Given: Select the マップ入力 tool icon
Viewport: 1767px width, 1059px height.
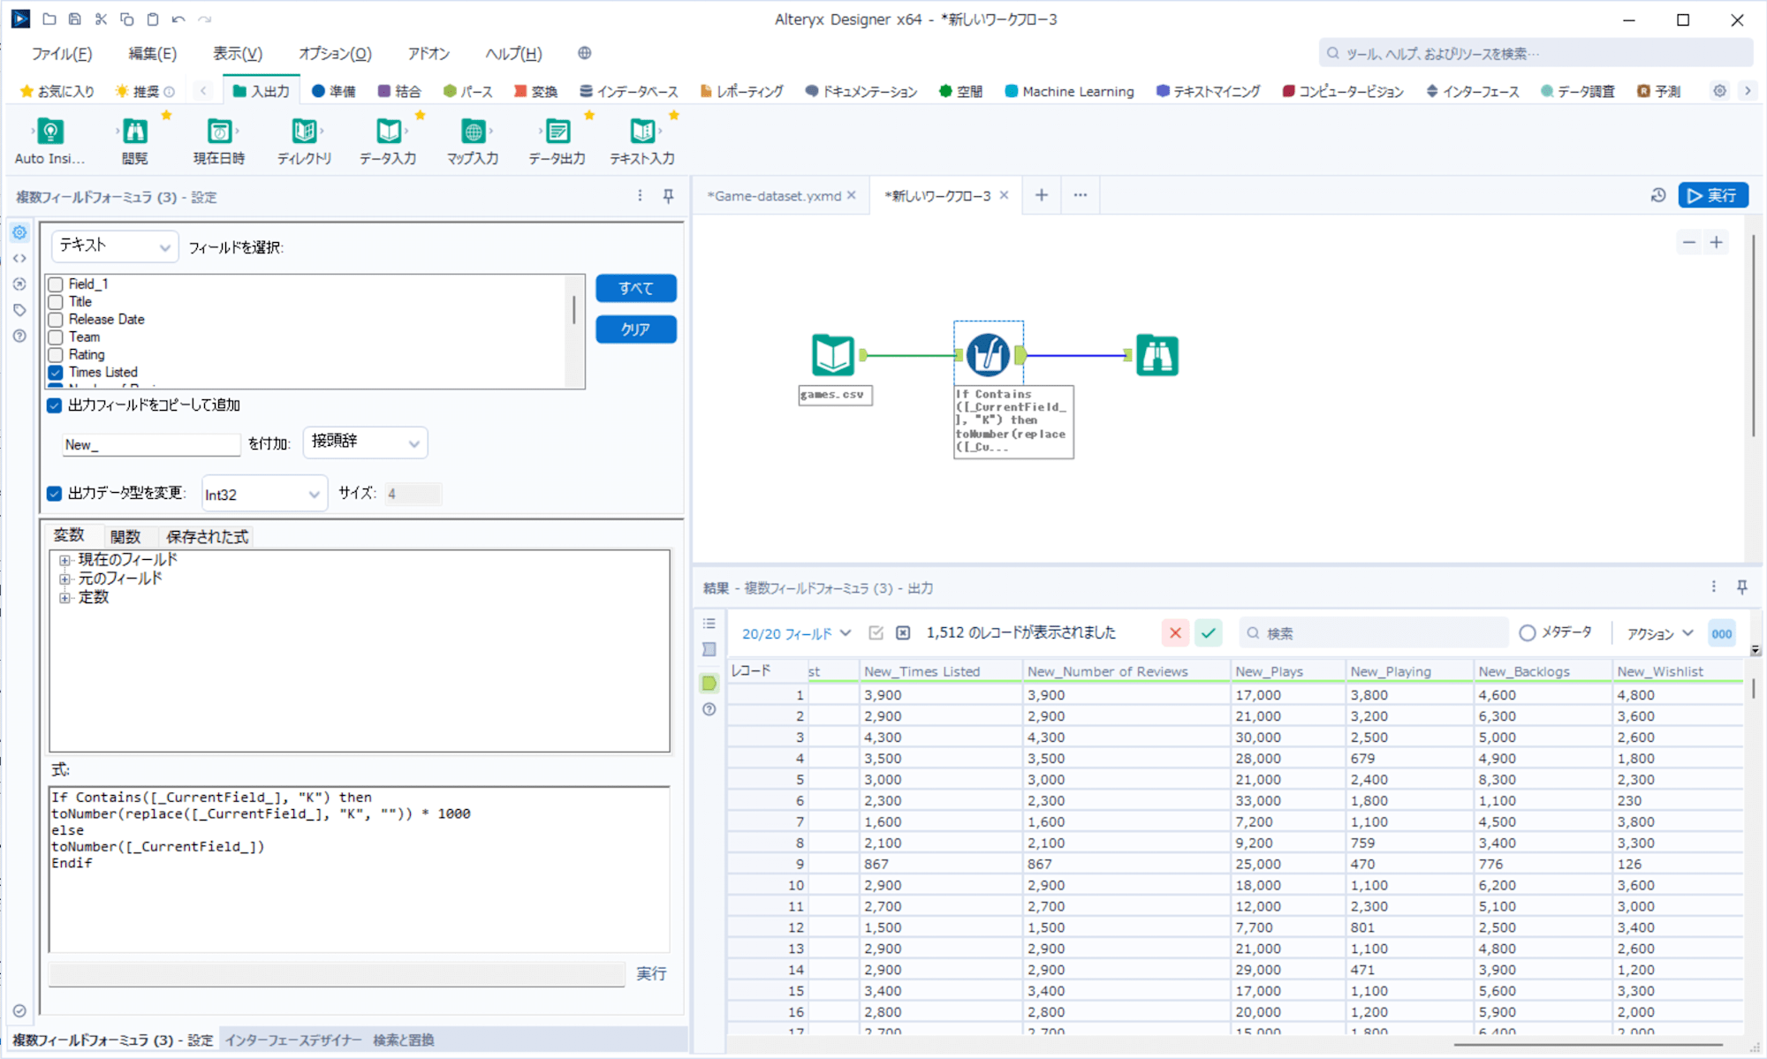Looking at the screenshot, I should click(474, 132).
